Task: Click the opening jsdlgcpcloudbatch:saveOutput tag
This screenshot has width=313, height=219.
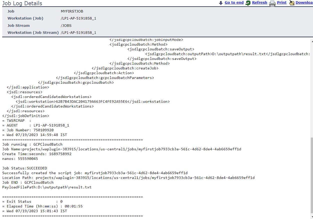Action: click(x=161, y=49)
